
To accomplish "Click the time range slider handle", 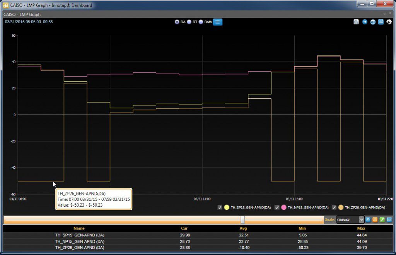I will (x=243, y=220).
